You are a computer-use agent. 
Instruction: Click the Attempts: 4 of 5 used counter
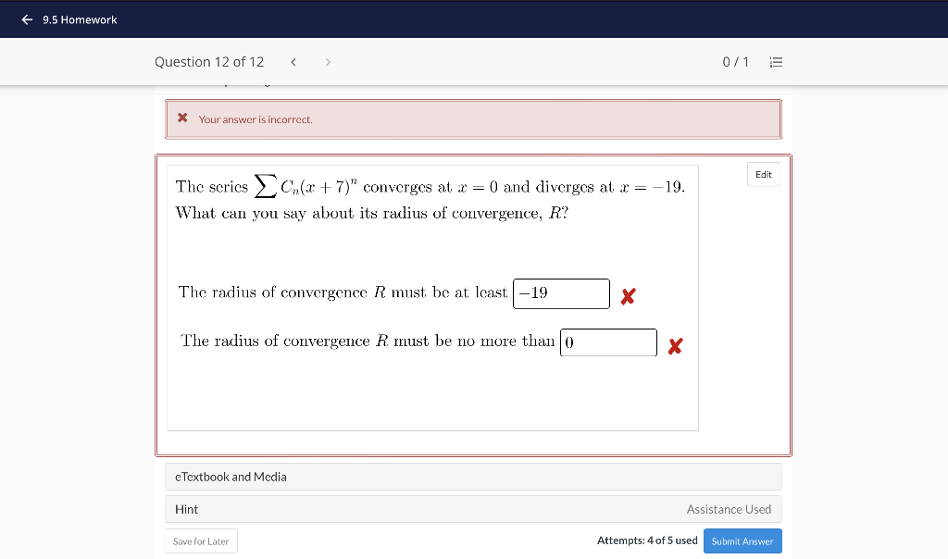[x=648, y=540]
